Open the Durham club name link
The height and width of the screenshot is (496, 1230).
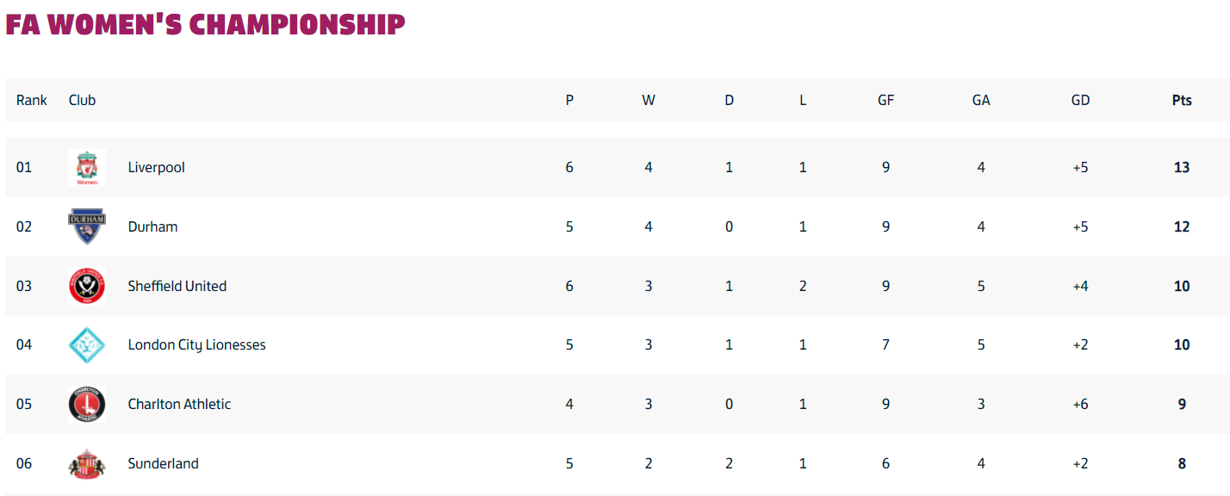point(152,226)
